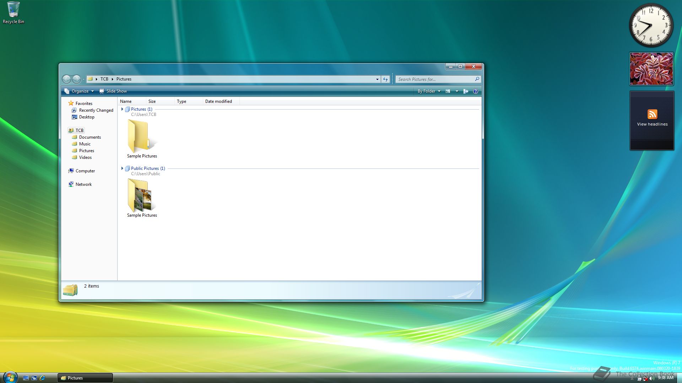Click the search magnifier icon
Image resolution: width=682 pixels, height=383 pixels.
pos(477,79)
